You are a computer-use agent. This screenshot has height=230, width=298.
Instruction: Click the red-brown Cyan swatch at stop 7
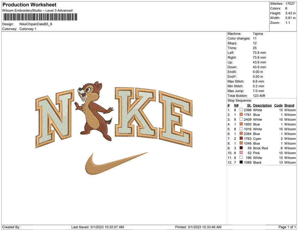point(241,138)
